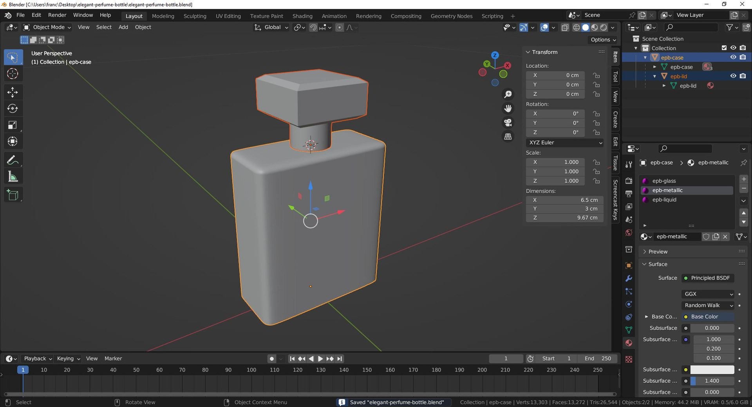
Task: Open World properties tab icon
Action: (x=629, y=232)
